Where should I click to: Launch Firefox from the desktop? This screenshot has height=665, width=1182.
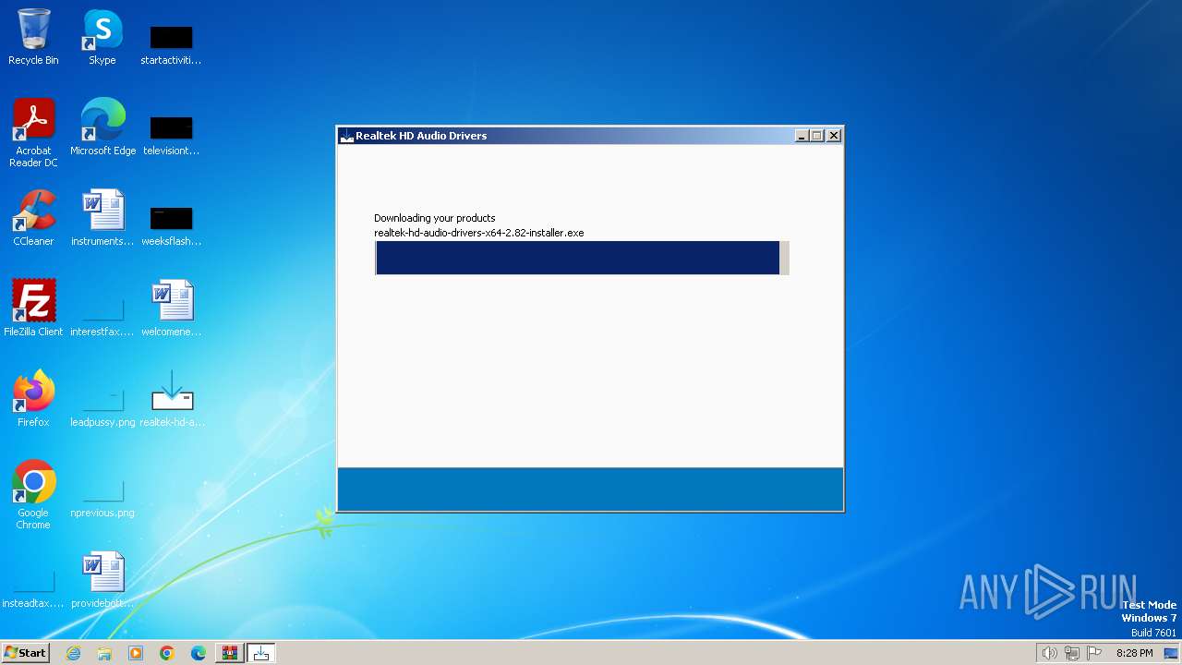pyautogui.click(x=34, y=399)
